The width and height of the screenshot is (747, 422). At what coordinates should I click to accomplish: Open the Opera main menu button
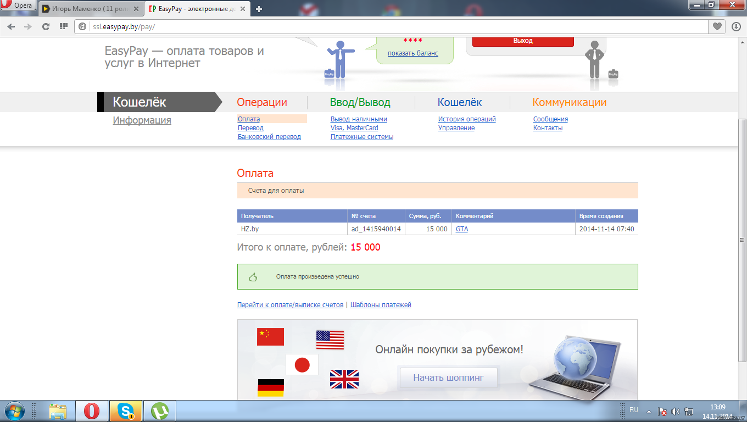pos(19,6)
